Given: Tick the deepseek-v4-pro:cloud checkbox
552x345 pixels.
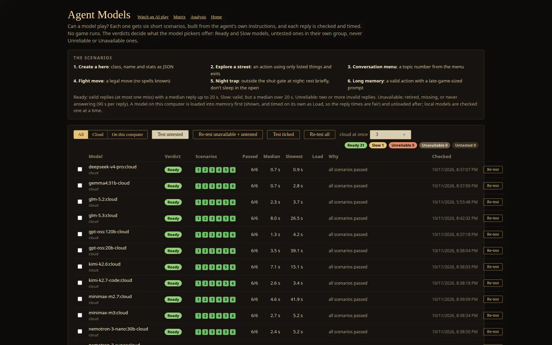Looking at the screenshot, I should pyautogui.click(x=80, y=169).
